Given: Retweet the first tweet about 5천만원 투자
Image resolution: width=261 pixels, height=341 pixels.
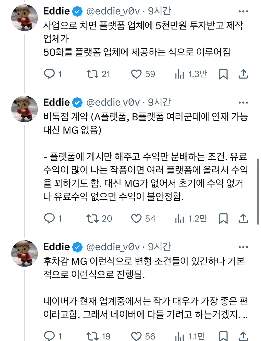Looking at the screenshot, I should (92, 74).
